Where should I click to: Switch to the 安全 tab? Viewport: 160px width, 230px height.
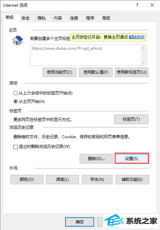coord(26,18)
